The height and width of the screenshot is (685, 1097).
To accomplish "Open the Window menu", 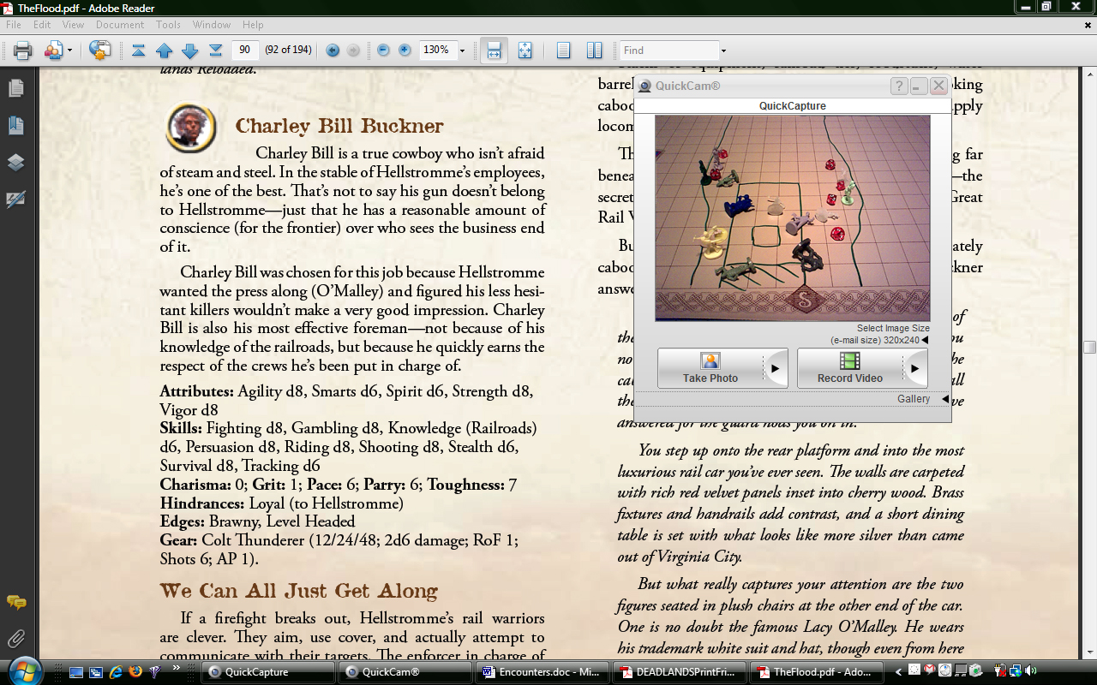I will point(212,25).
